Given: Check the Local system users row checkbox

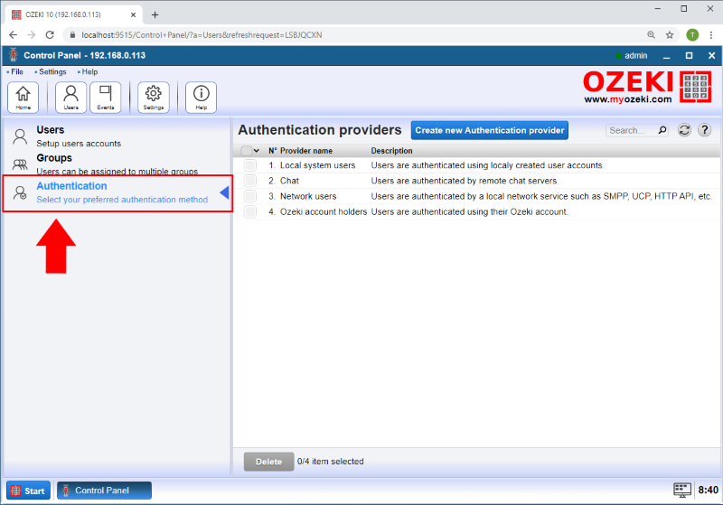Looking at the screenshot, I should coord(250,165).
